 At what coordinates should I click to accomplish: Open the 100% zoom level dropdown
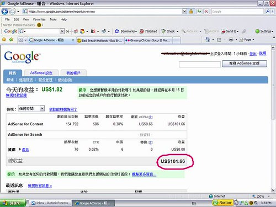[269, 197]
